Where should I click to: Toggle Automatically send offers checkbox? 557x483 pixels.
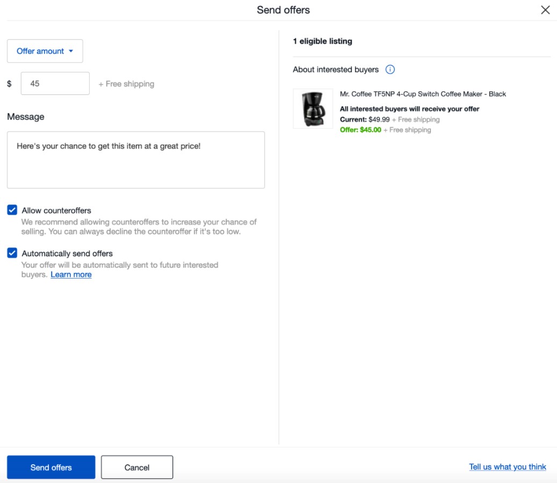[12, 253]
